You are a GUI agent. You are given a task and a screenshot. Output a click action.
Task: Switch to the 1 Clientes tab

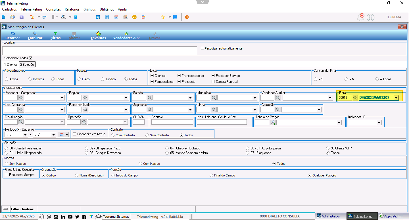(x=11, y=65)
